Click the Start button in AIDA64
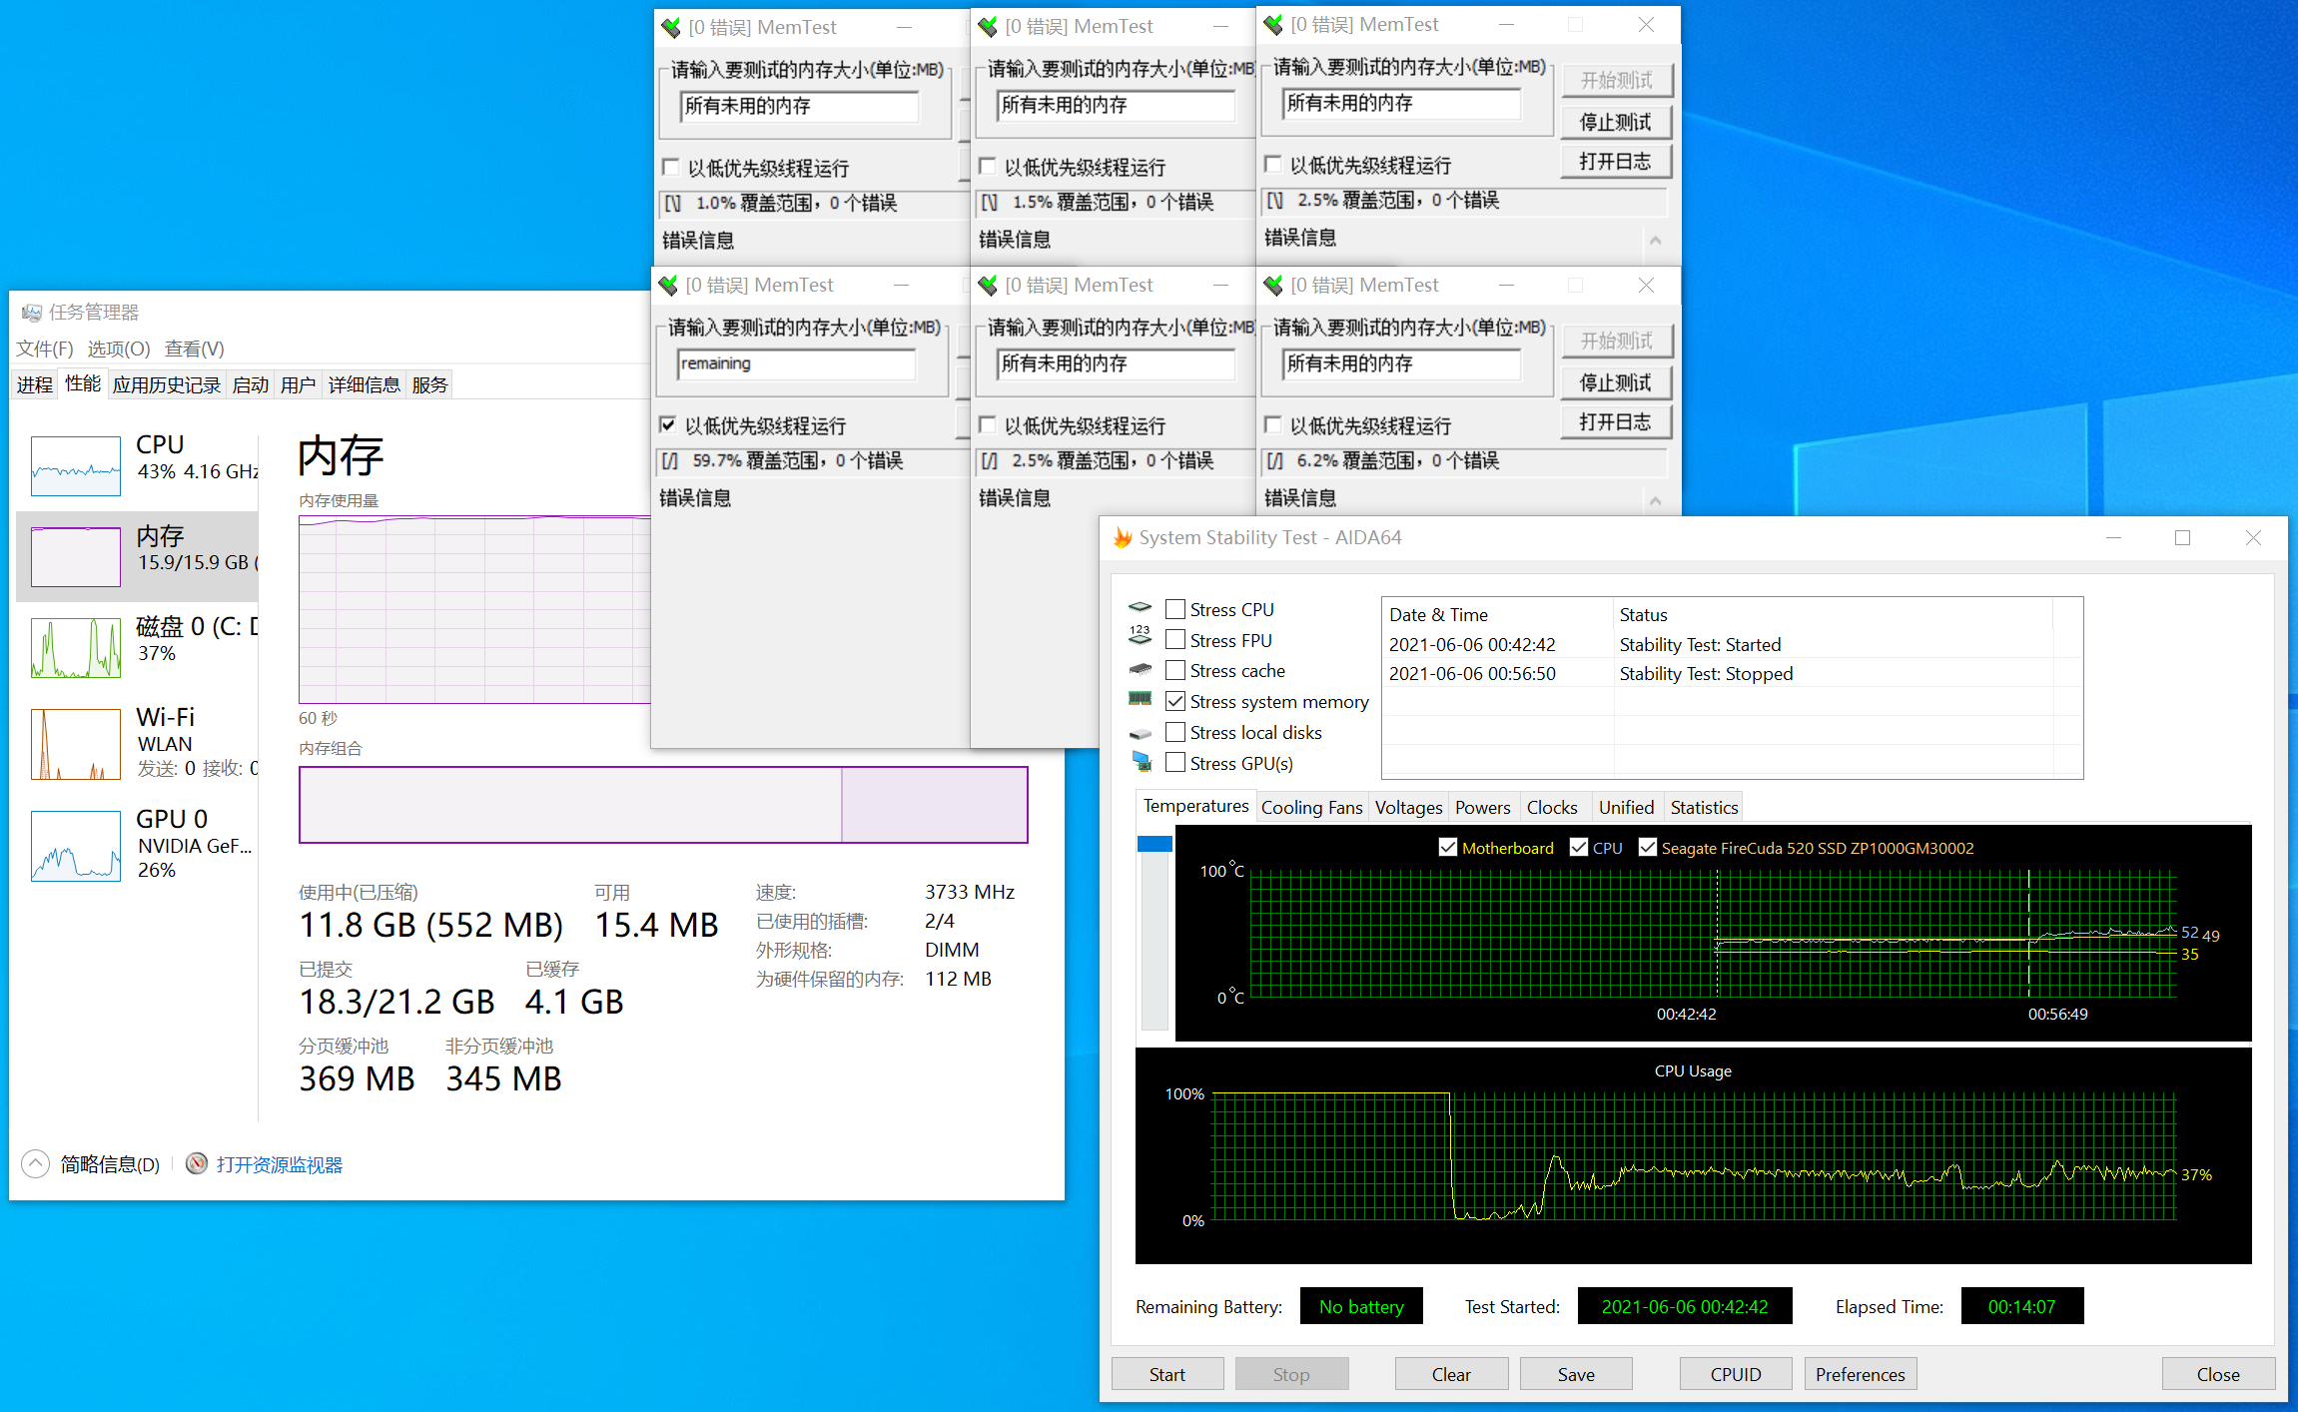The width and height of the screenshot is (2298, 1412). (x=1166, y=1374)
